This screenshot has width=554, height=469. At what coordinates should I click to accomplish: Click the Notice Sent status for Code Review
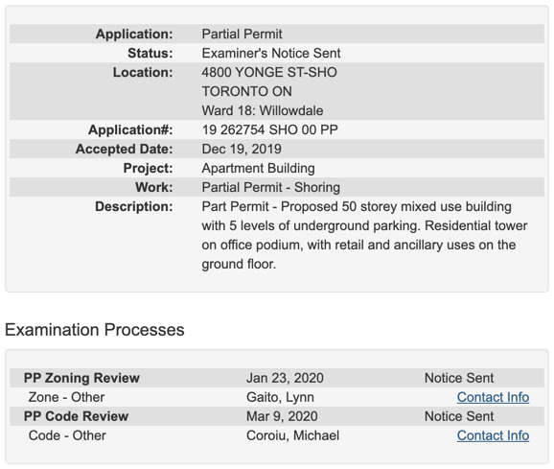[459, 416]
